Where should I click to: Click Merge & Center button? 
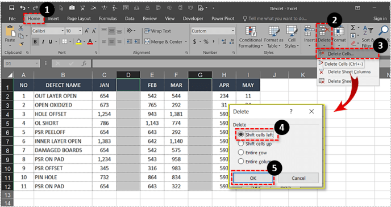pos(163,41)
